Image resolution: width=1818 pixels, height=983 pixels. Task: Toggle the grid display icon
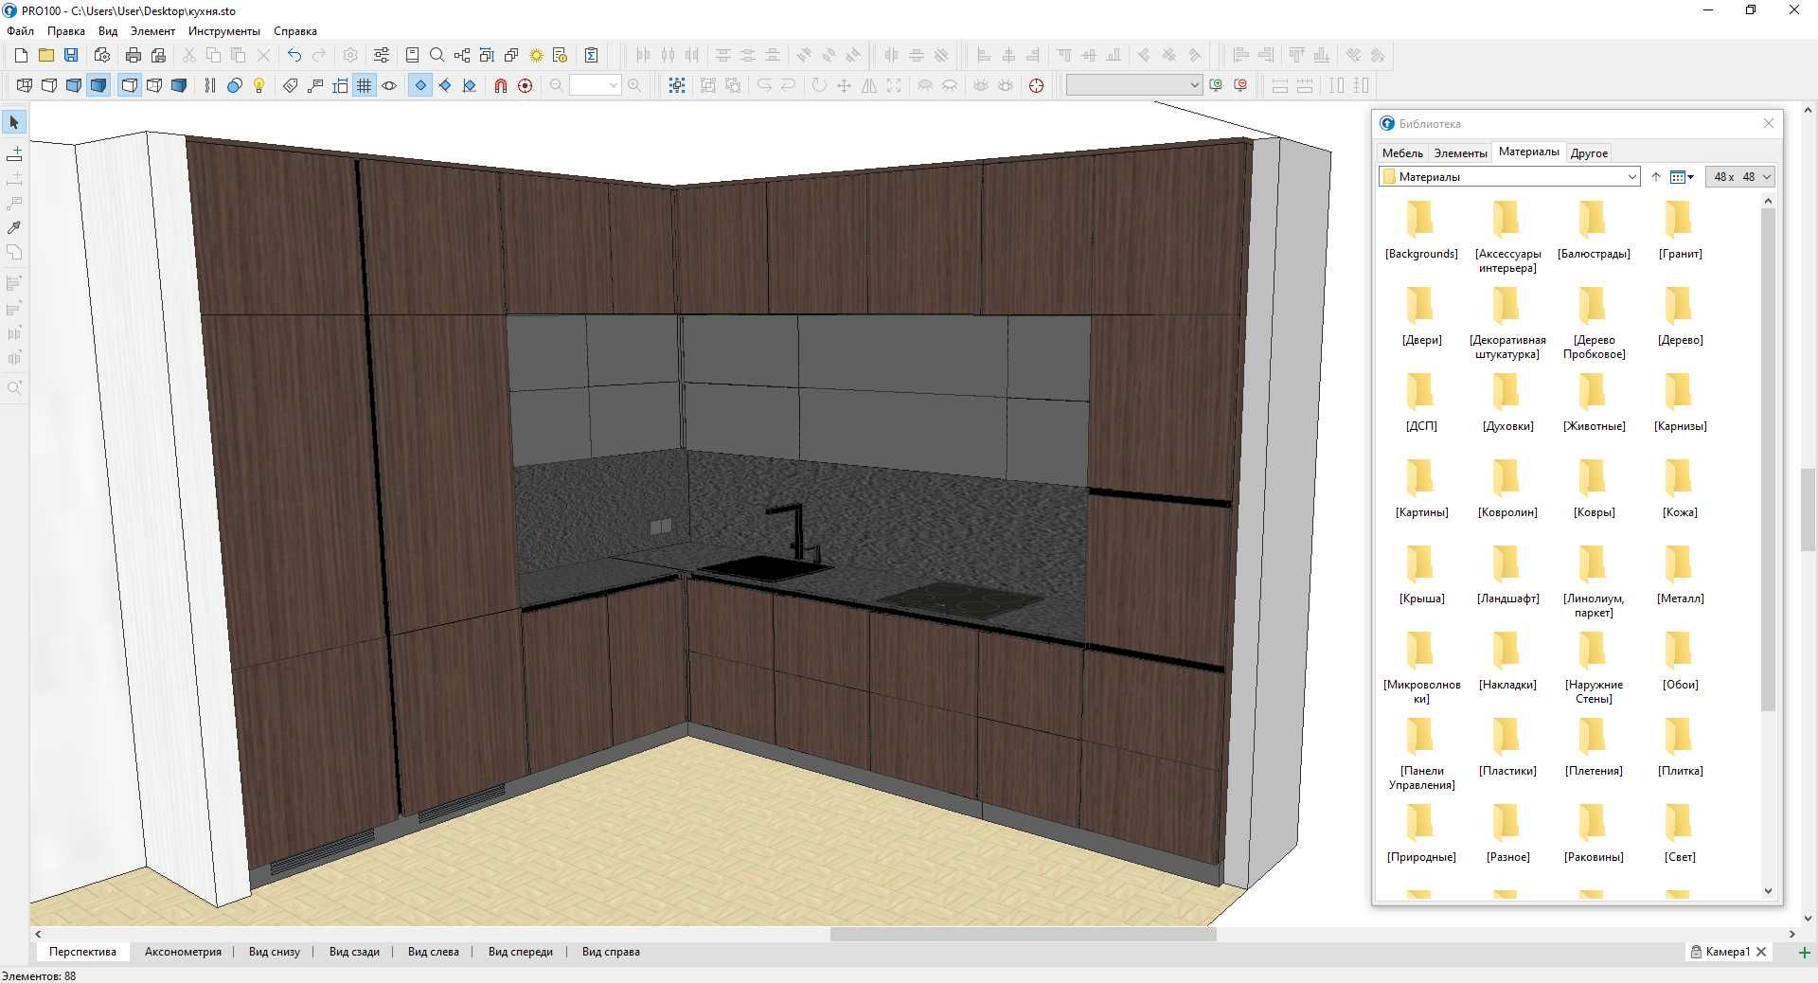[x=365, y=85]
